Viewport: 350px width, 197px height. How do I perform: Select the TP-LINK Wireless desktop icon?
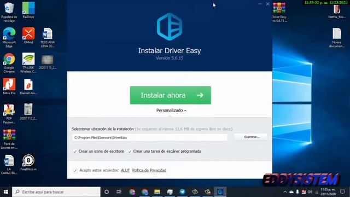coord(28,63)
